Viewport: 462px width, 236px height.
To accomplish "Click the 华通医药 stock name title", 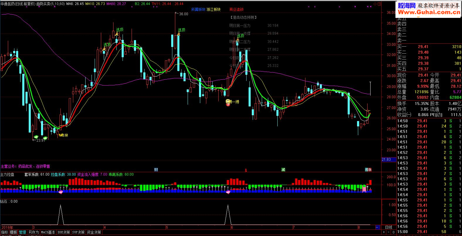I will pyautogui.click(x=7, y=4).
